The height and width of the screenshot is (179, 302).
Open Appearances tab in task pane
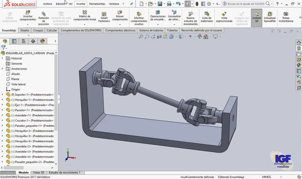click(x=299, y=65)
